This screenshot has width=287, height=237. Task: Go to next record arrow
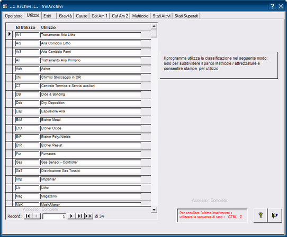[71, 216]
